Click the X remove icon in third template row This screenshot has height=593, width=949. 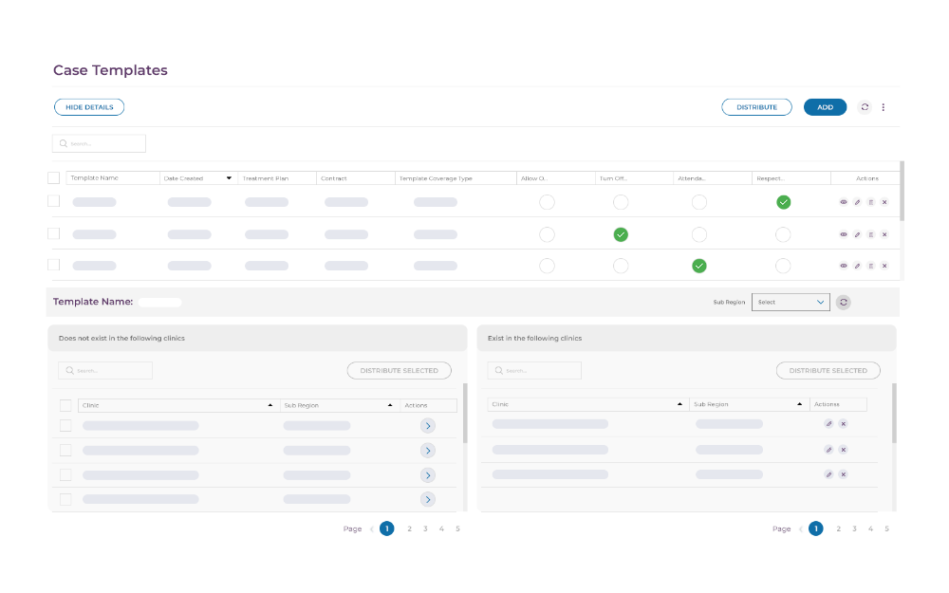[x=884, y=266]
